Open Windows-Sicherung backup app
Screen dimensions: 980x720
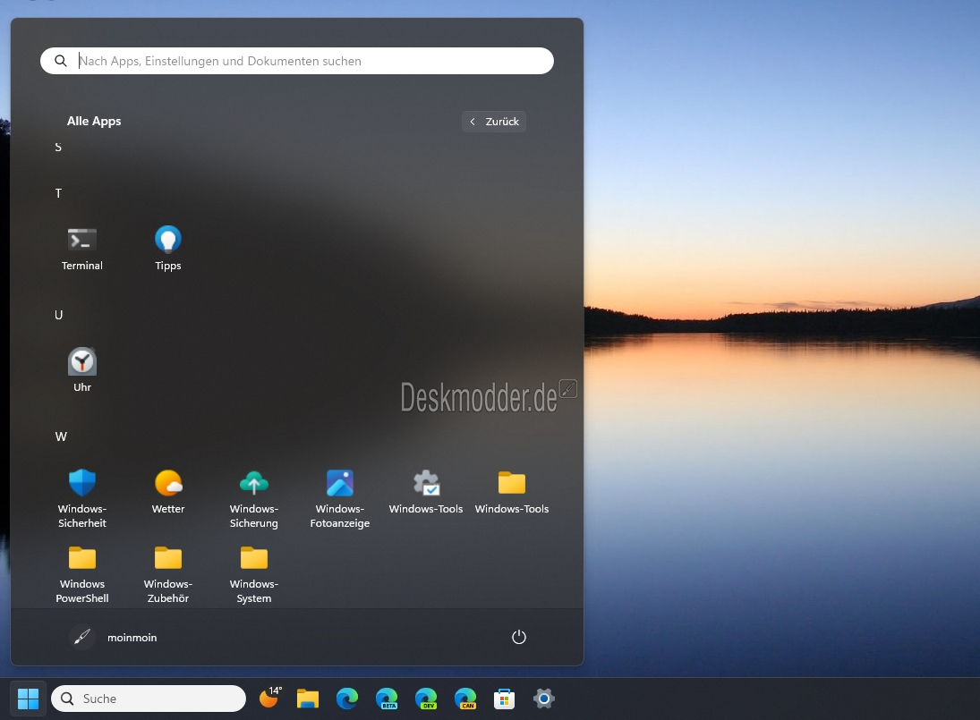tap(254, 499)
